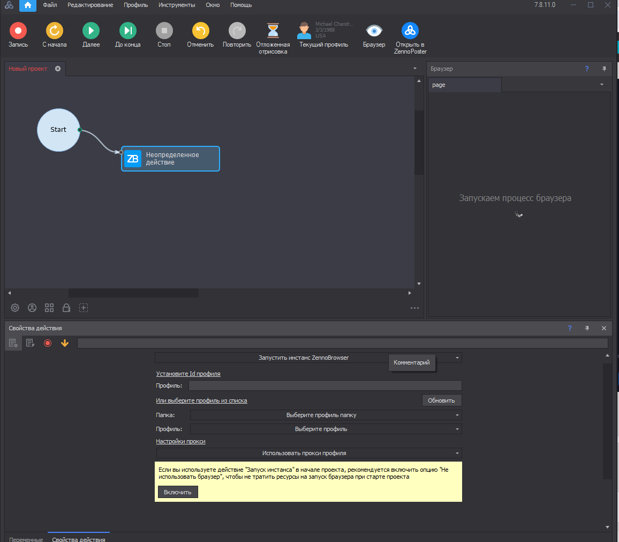The width and height of the screenshot is (619, 542).
Task: Open browser tabs dropdown arrow
Action: click(x=602, y=85)
